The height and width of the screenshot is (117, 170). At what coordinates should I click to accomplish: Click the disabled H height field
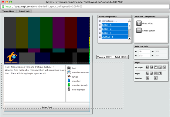click(x=161, y=56)
